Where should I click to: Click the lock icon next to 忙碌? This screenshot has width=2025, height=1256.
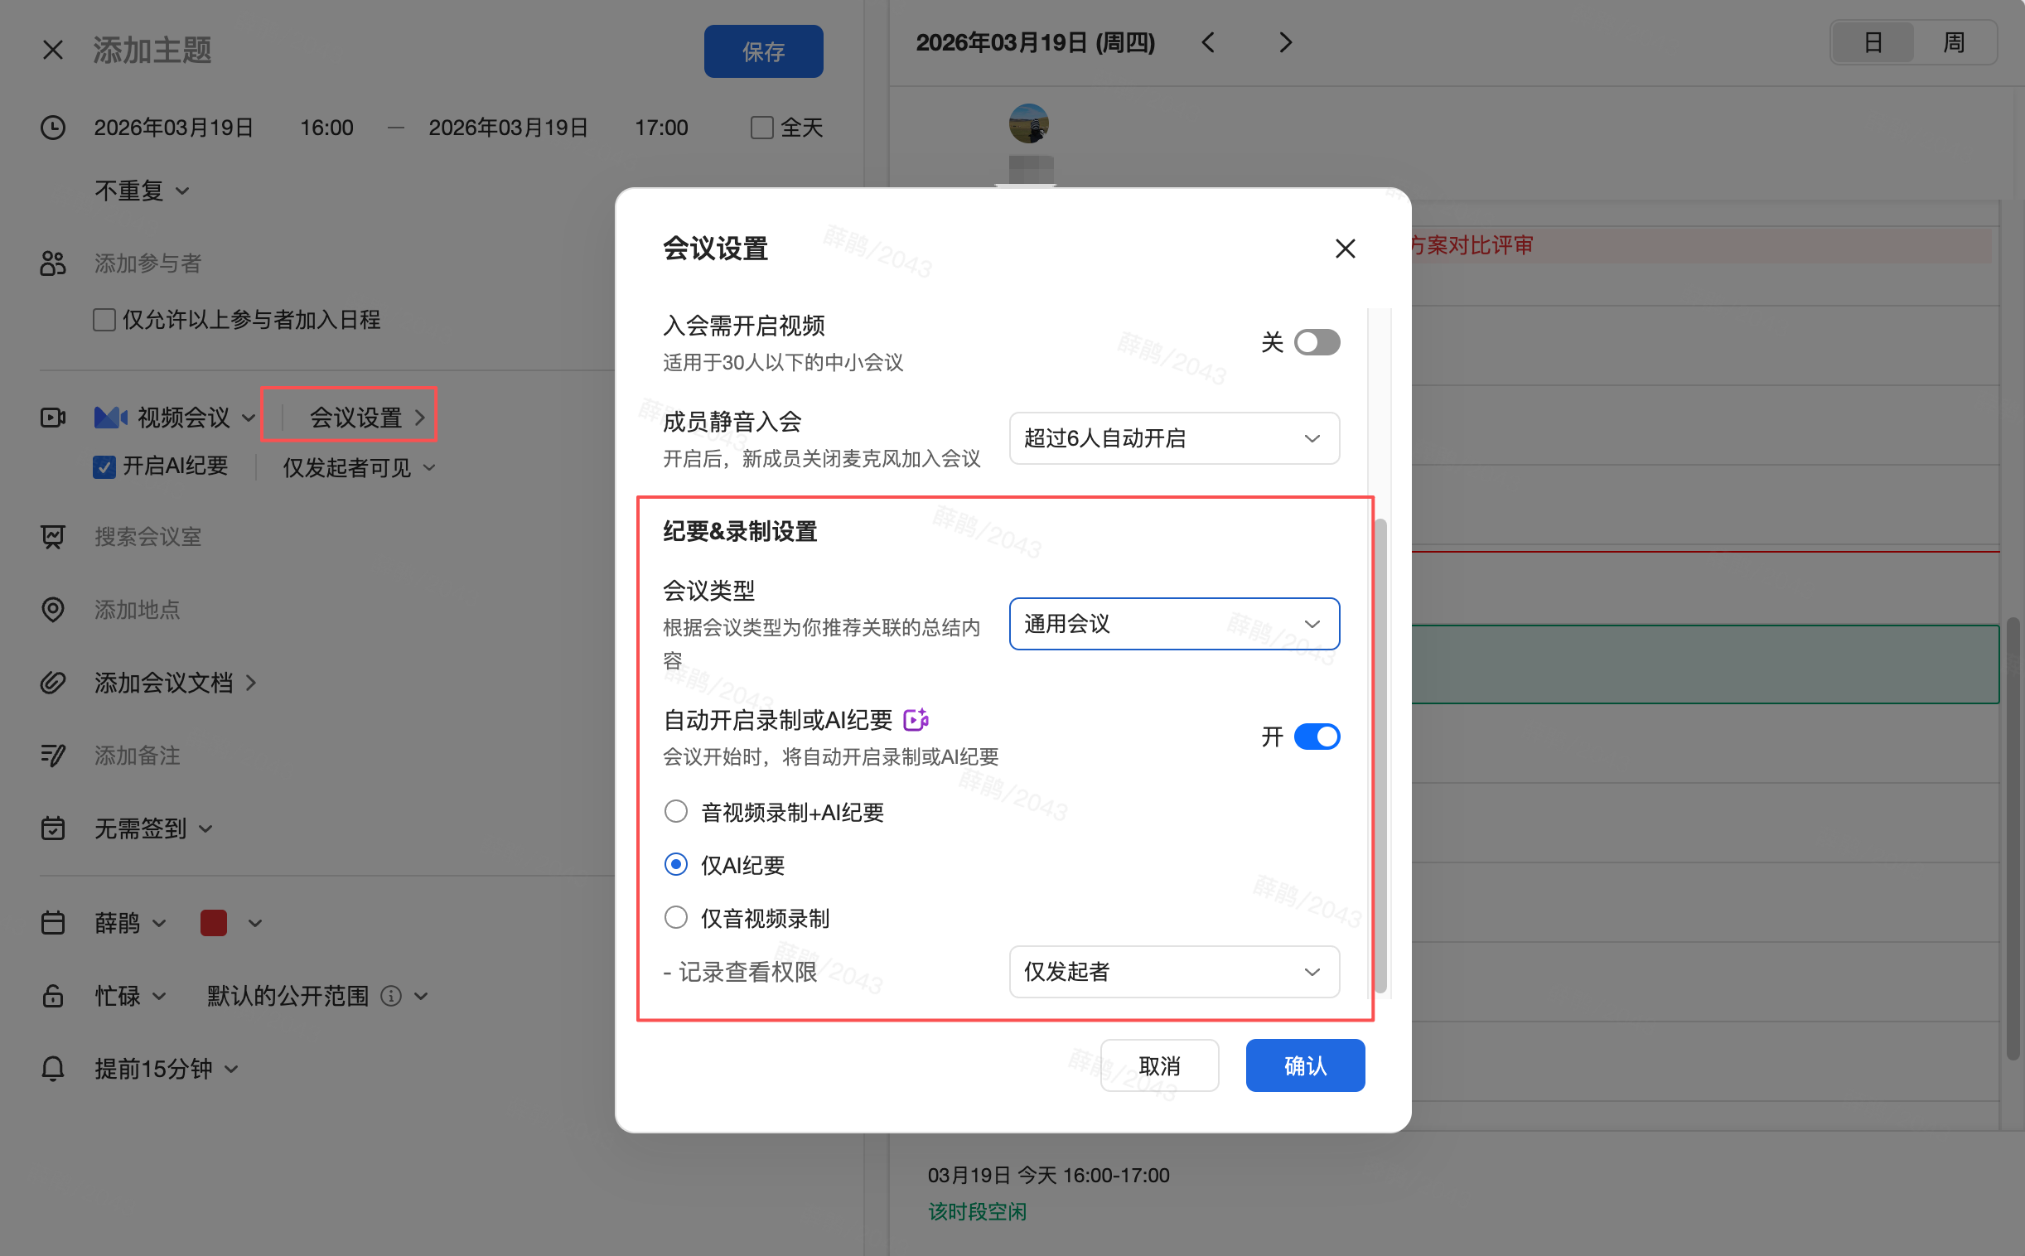point(52,995)
